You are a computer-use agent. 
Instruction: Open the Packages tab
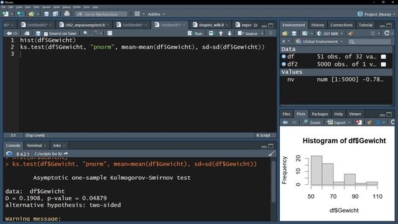coord(320,114)
